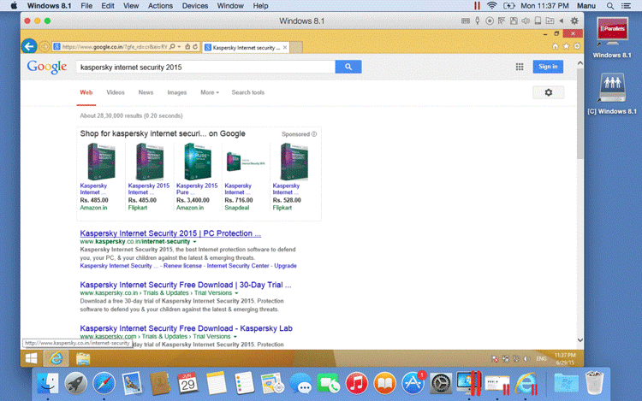This screenshot has width=642, height=401.
Task: Click the Sign in button
Action: coord(548,67)
